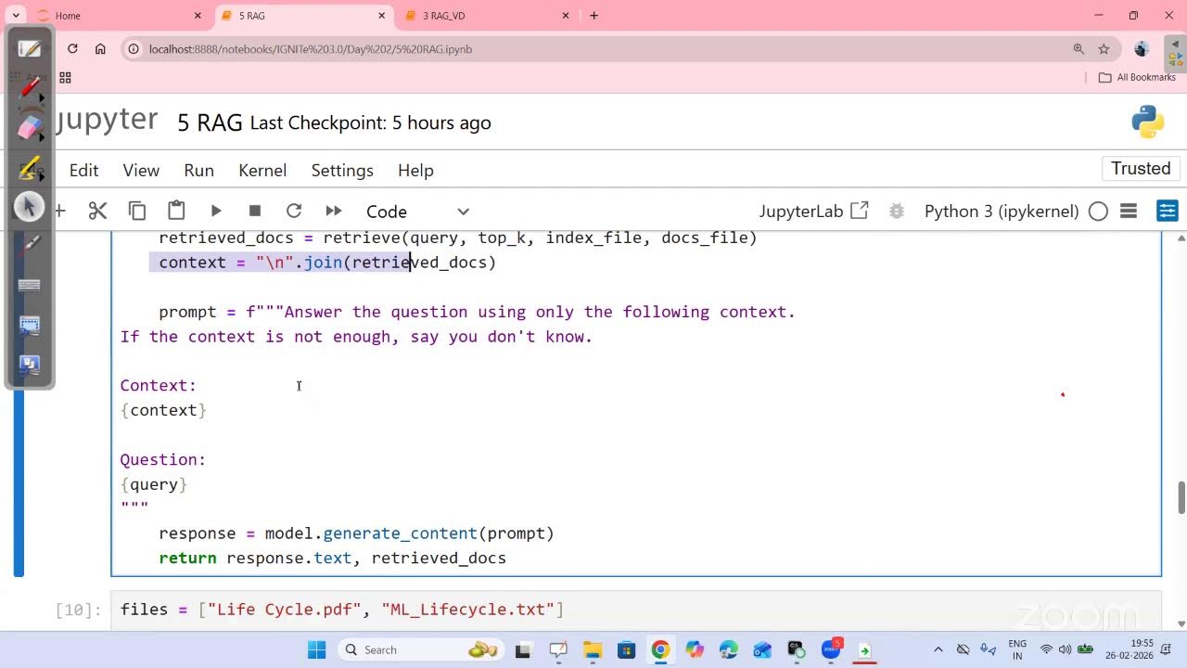The image size is (1187, 668).
Task: Reload the browser page
Action: tap(72, 49)
